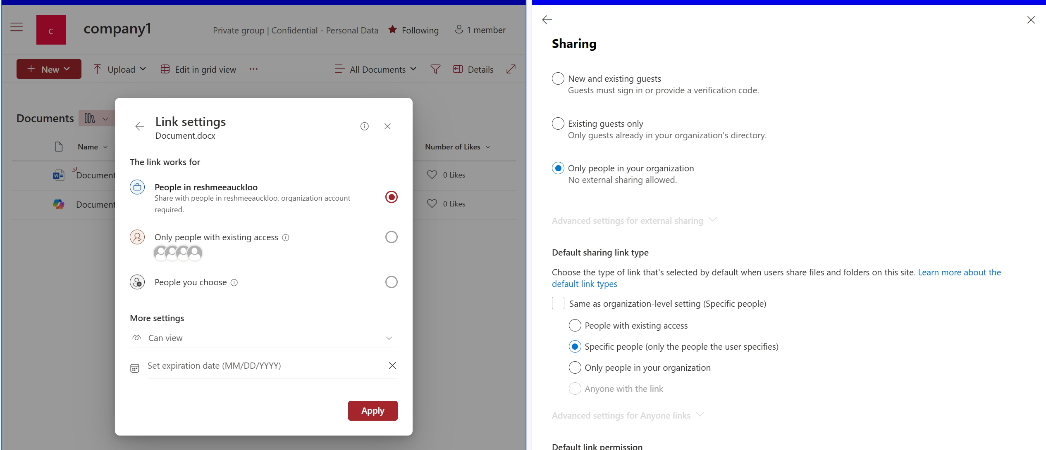Click the Set expiration date input field

point(248,365)
